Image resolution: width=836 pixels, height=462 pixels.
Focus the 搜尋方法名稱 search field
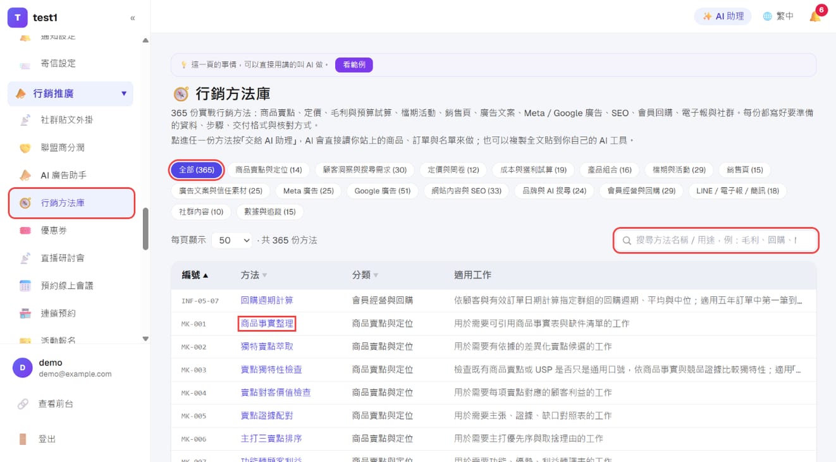(716, 241)
